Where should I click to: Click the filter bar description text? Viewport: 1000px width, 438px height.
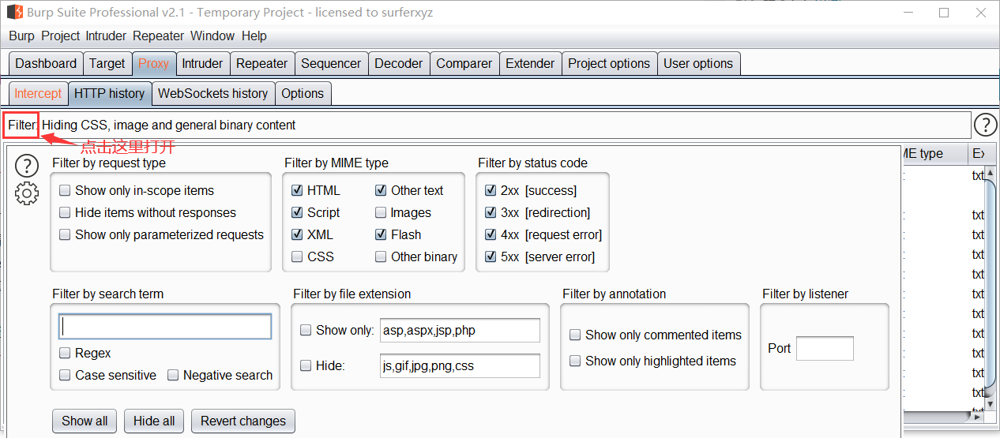point(169,125)
